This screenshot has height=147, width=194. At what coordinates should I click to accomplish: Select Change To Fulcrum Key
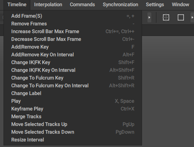73,78
